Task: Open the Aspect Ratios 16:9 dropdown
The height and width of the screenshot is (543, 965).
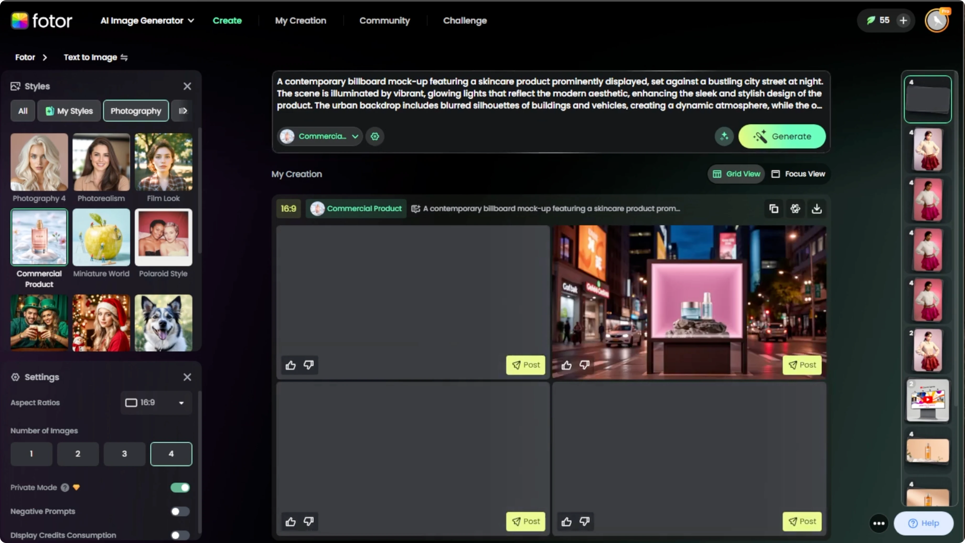Action: [x=156, y=402]
